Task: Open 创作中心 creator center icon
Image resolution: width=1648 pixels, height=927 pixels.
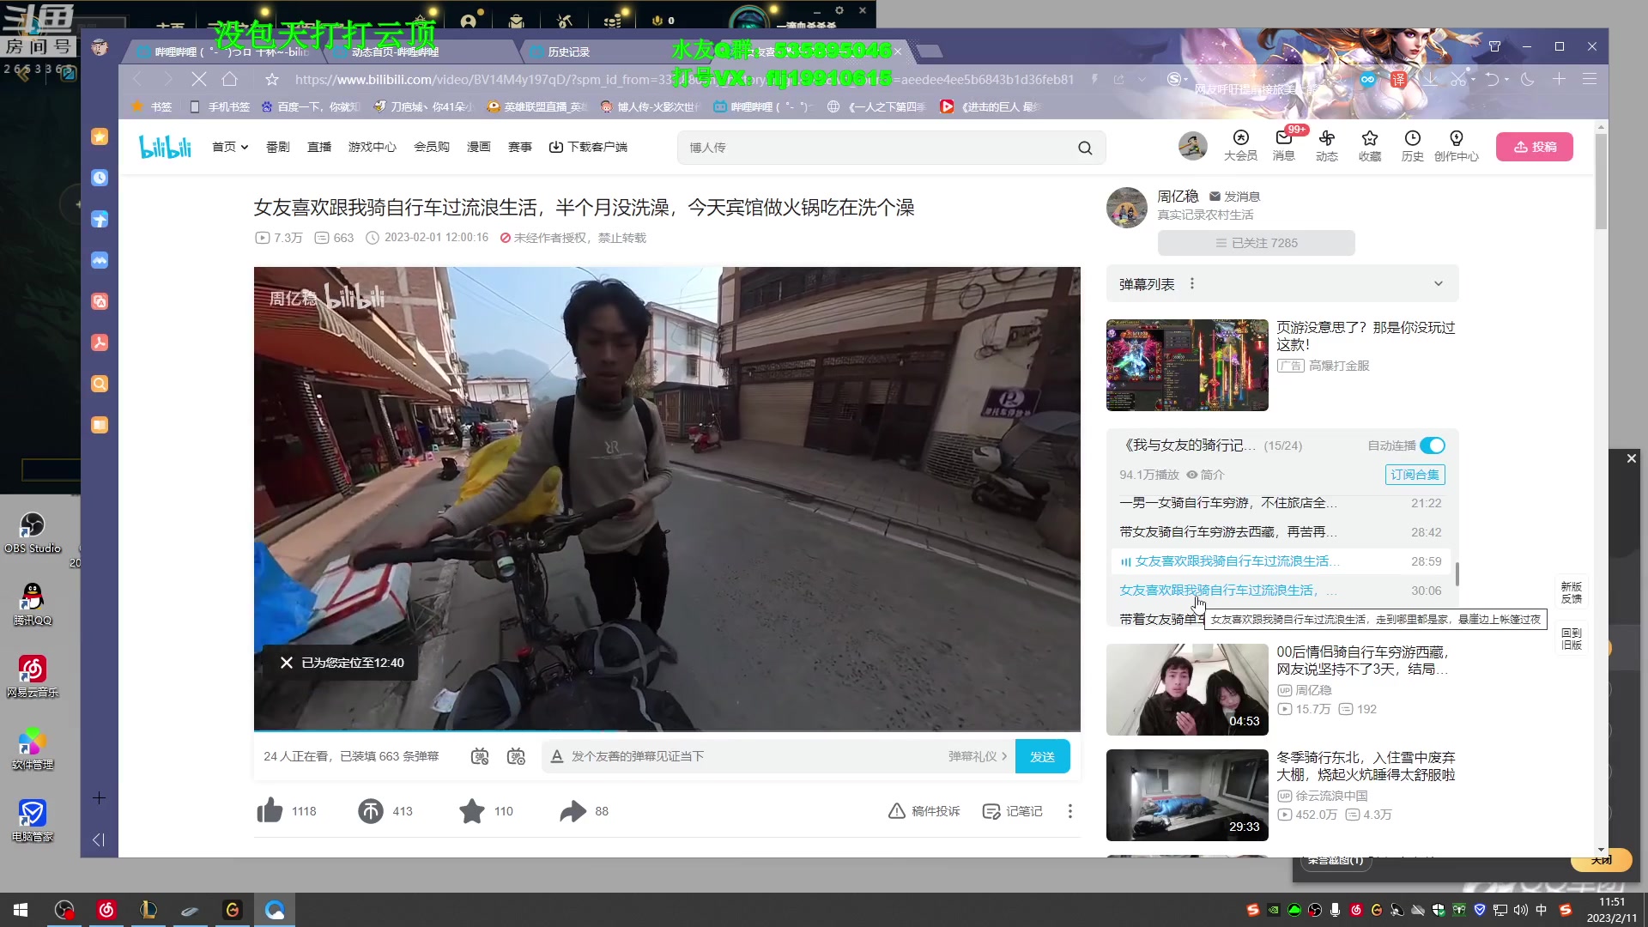Action: click(x=1457, y=146)
